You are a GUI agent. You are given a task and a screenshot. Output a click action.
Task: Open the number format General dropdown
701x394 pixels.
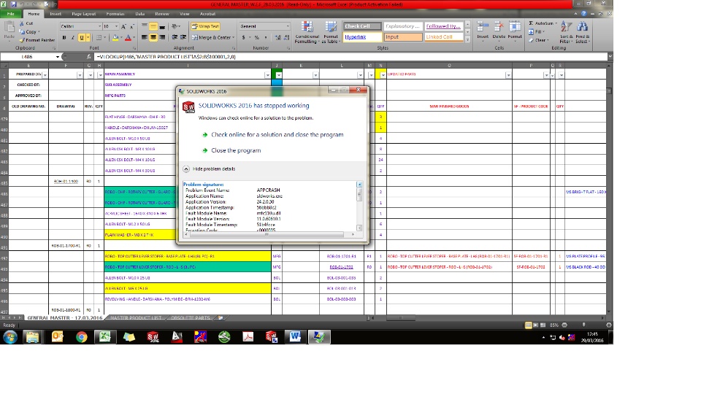[288, 26]
